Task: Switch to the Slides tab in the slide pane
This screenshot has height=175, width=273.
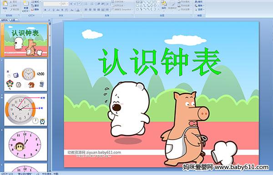Action: (5, 20)
